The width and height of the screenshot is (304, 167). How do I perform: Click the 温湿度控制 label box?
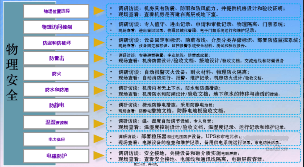pos(56,123)
